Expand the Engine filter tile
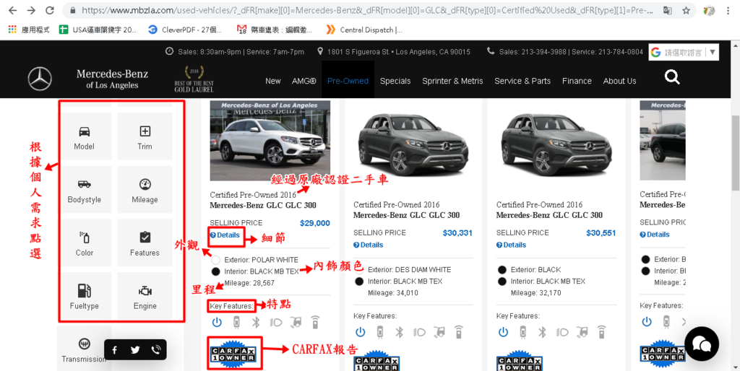 [x=145, y=296]
